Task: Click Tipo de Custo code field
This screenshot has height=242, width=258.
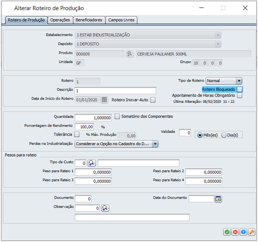Action: coord(81,163)
